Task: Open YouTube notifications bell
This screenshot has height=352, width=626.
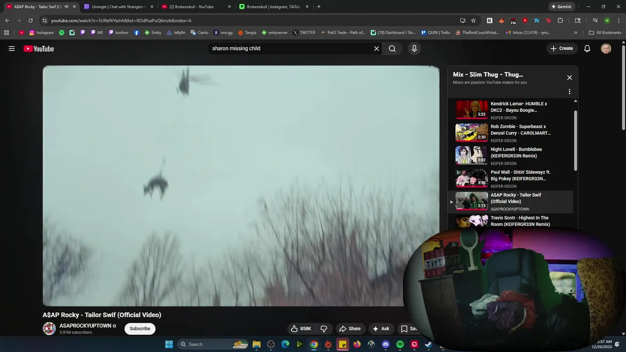Action: [587, 48]
